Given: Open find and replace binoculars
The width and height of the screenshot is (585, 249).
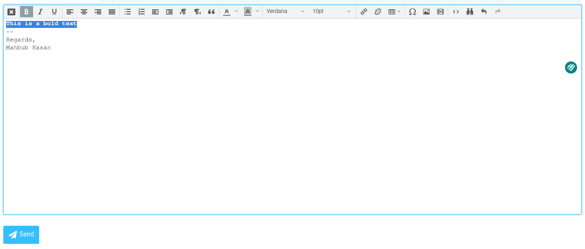Looking at the screenshot, I should coord(470,12).
